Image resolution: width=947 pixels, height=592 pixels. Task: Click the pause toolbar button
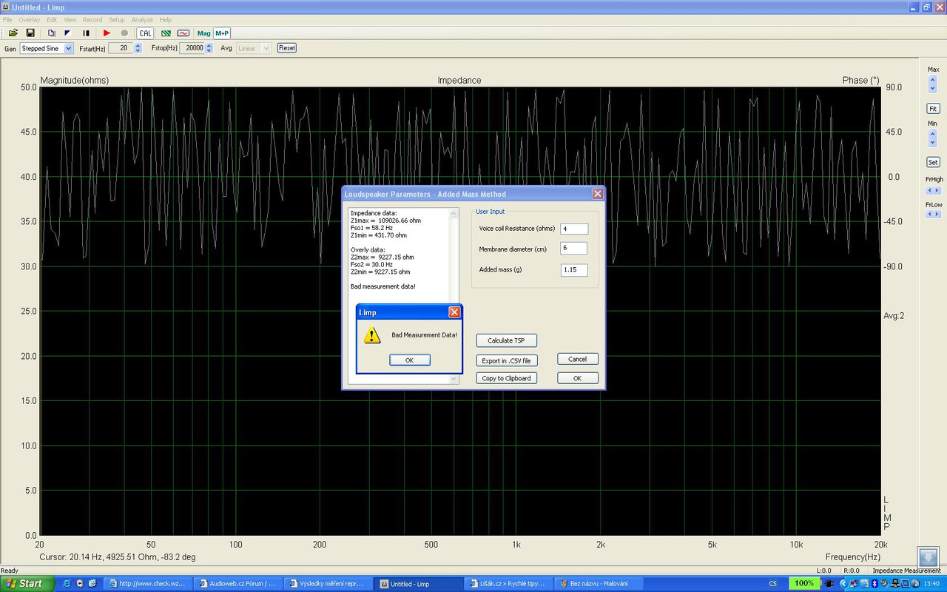click(87, 33)
